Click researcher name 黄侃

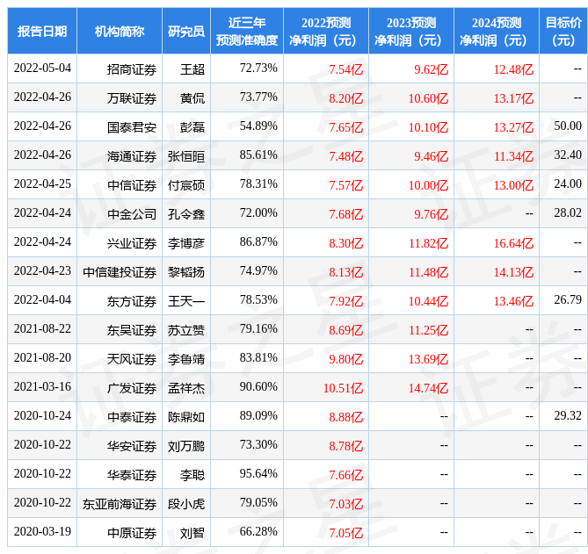pos(192,98)
